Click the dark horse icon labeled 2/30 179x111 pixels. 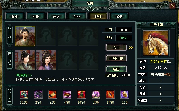point(38,94)
